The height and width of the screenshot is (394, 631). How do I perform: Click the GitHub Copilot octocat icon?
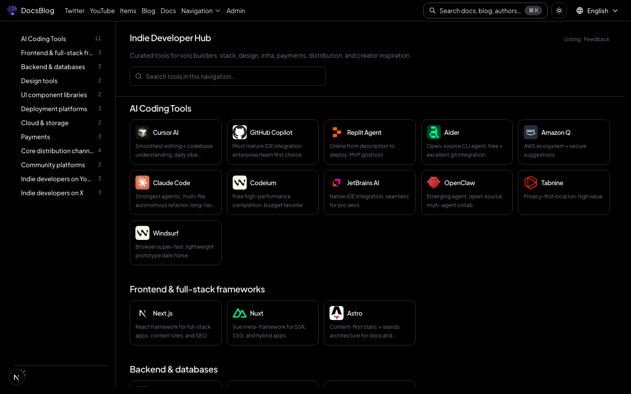240,132
